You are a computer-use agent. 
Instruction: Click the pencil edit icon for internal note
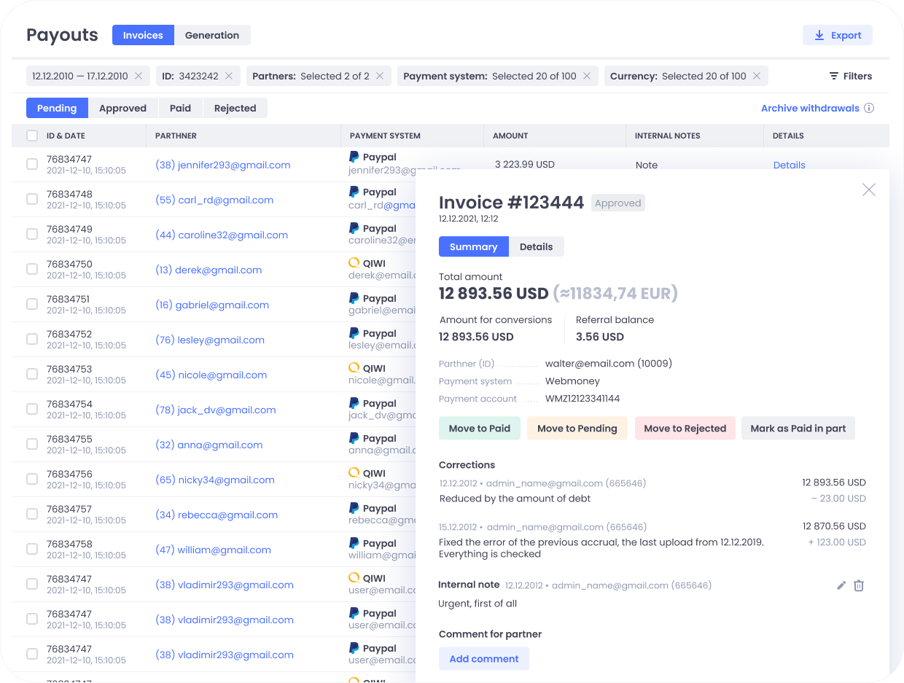click(x=841, y=585)
